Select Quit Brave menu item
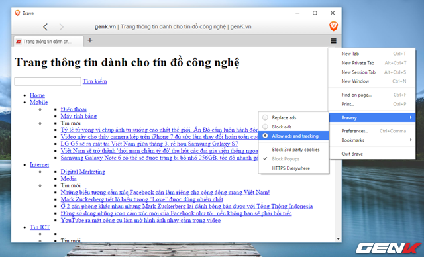This screenshot has height=257, width=424. coord(372,154)
